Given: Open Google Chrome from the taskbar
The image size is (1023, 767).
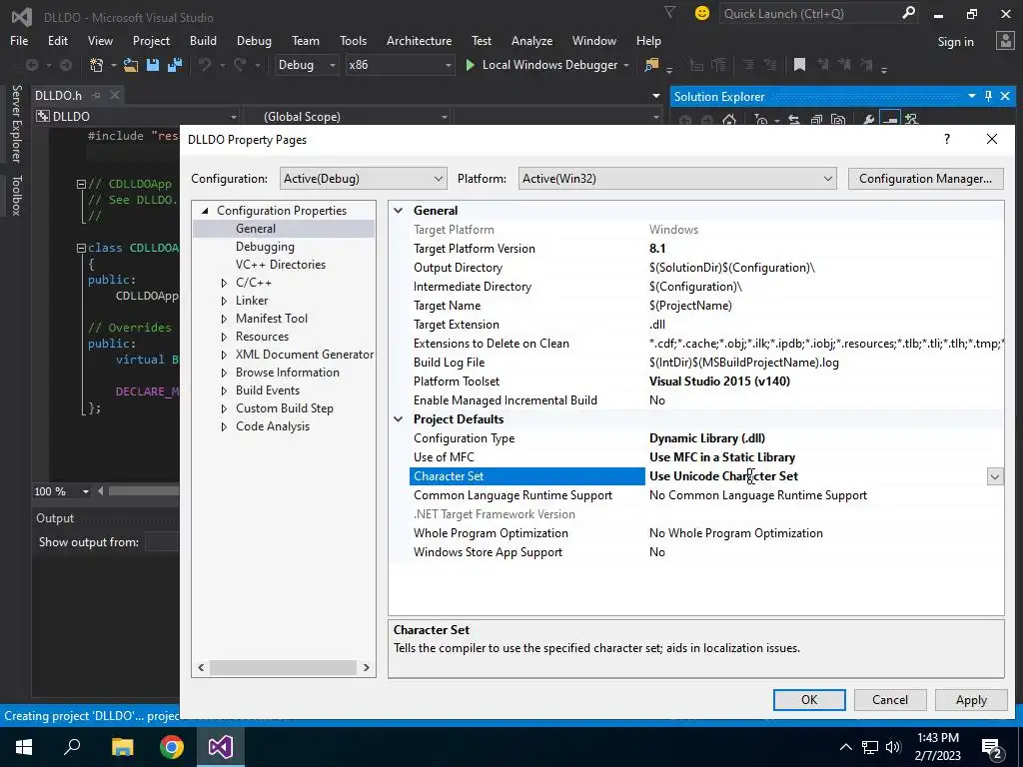Looking at the screenshot, I should 172,746.
